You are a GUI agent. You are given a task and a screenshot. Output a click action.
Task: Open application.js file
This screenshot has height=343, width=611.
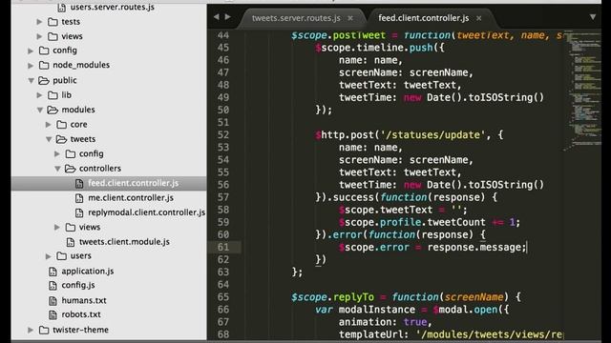(x=88, y=271)
